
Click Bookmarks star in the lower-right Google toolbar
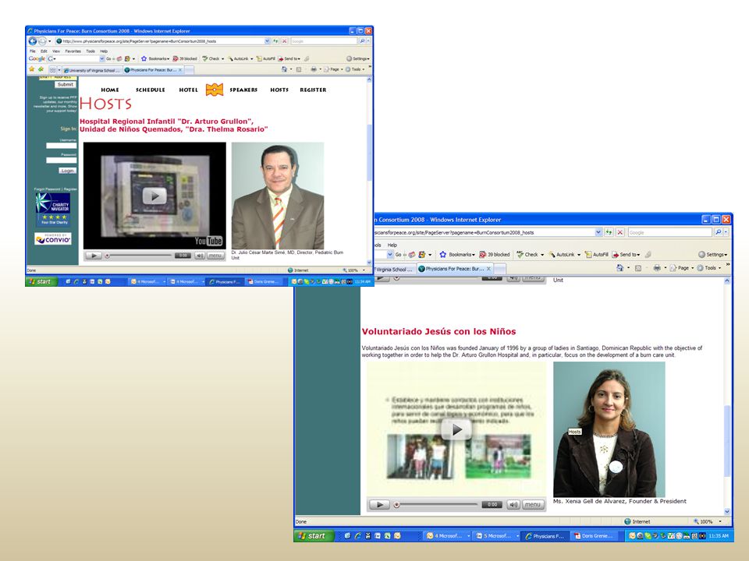tap(443, 254)
